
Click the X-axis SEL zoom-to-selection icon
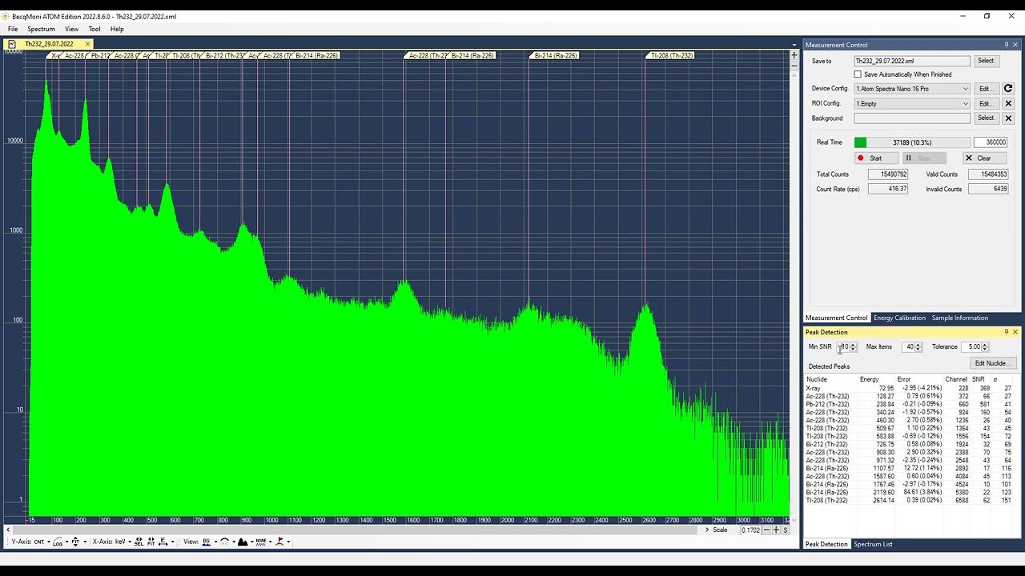139,542
